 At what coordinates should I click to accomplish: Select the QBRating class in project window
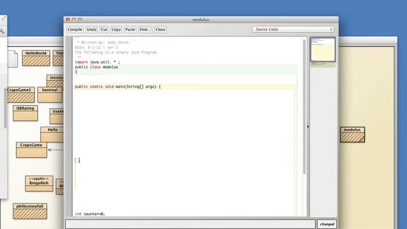point(25,113)
